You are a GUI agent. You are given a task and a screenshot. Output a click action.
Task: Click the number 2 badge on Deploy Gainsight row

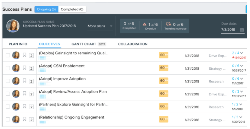31,56
